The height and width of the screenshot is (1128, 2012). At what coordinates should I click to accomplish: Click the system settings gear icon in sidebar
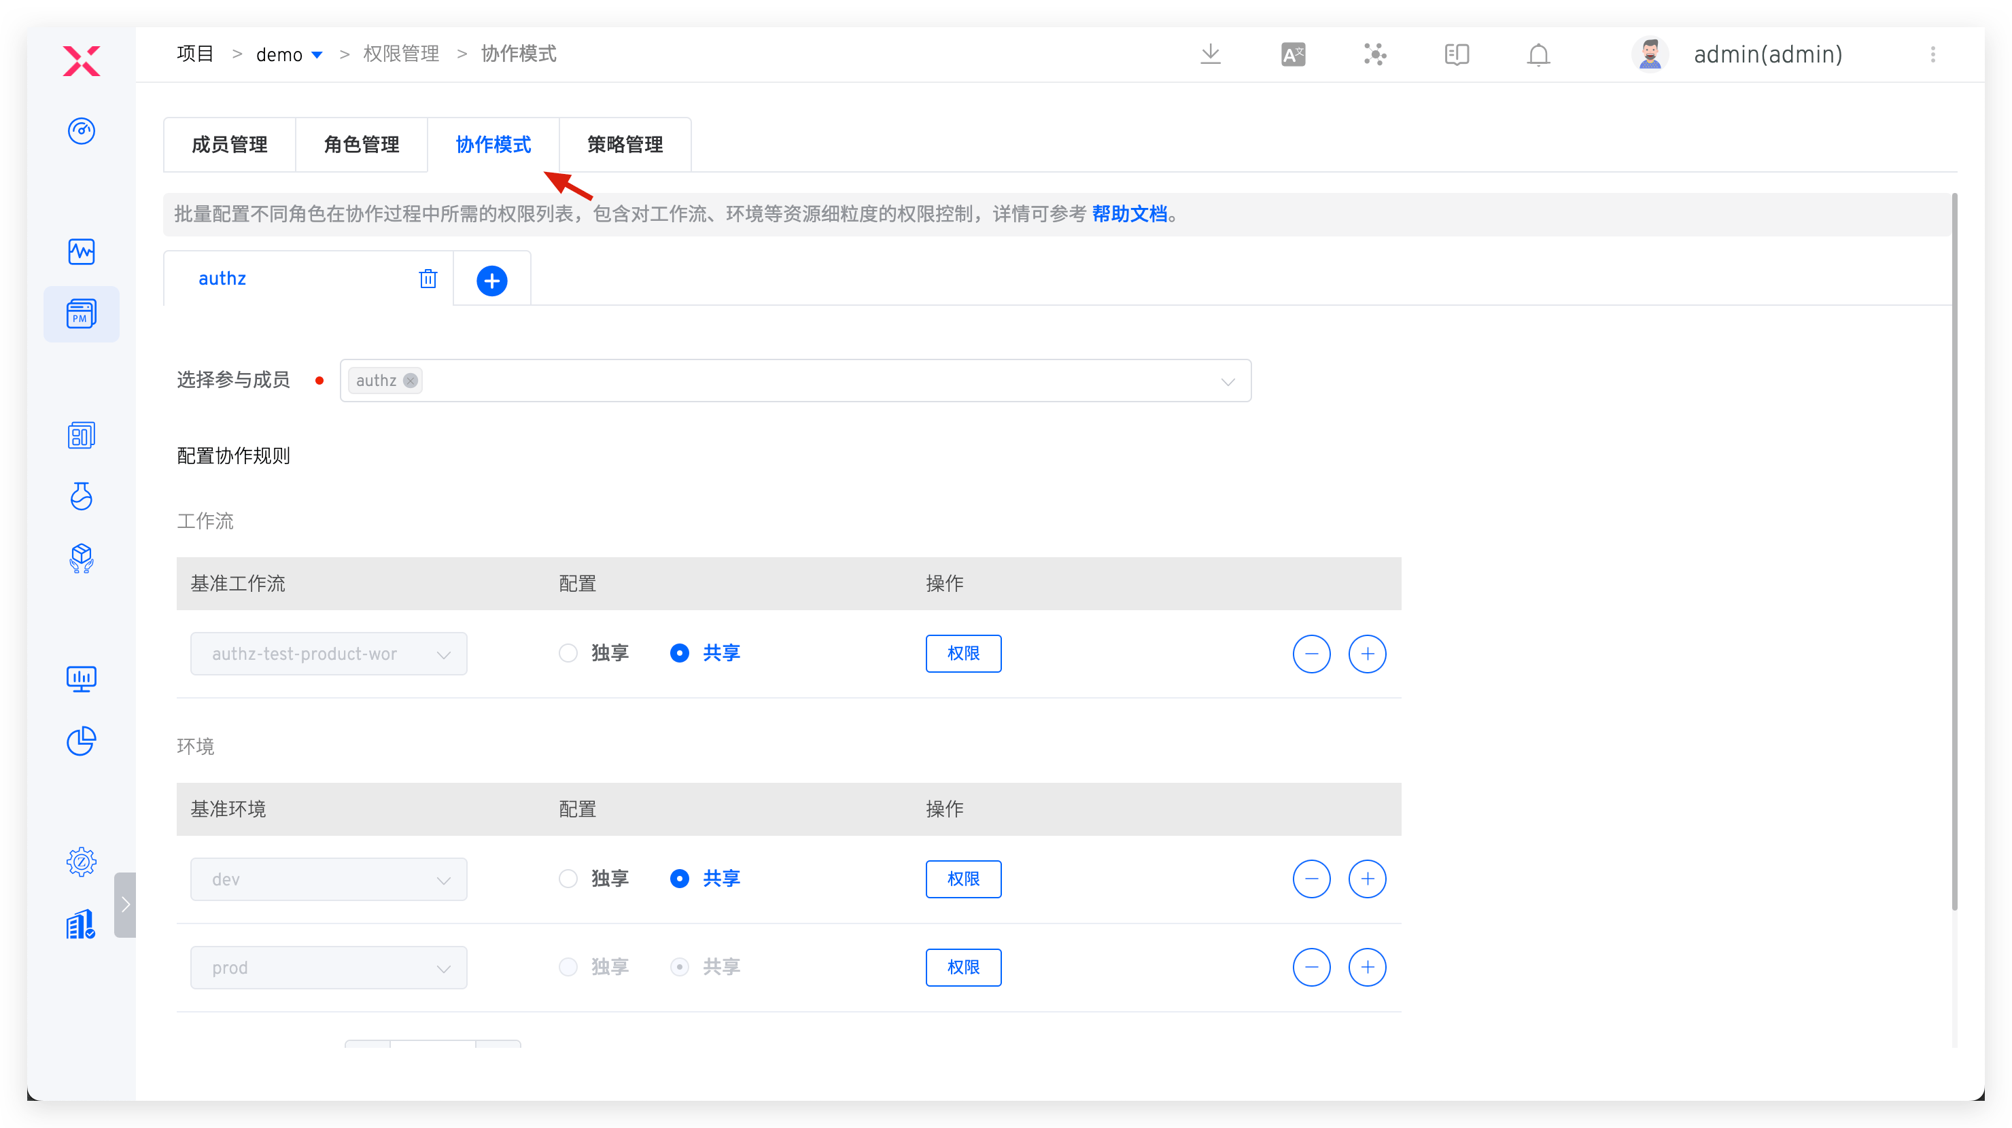pyautogui.click(x=82, y=861)
